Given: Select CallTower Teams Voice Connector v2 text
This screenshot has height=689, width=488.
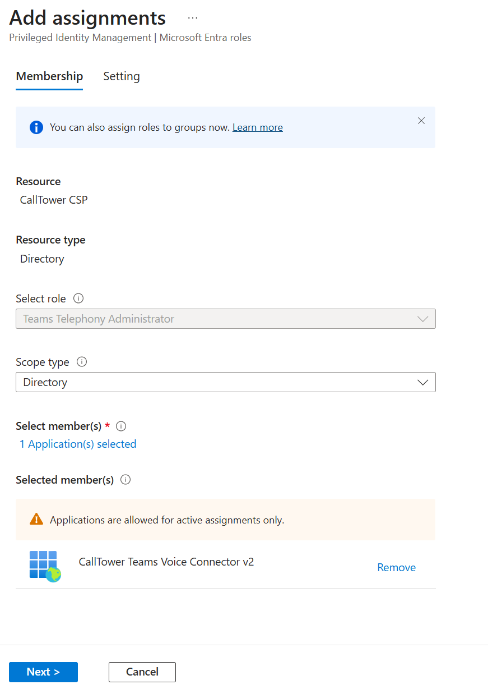Looking at the screenshot, I should point(166,562).
